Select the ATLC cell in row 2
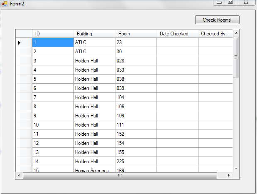Screen dimensions: 257x194 94,52
